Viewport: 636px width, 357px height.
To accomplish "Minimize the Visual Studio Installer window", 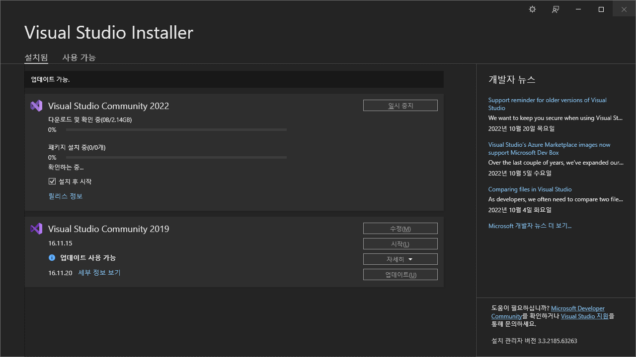I will click(578, 9).
